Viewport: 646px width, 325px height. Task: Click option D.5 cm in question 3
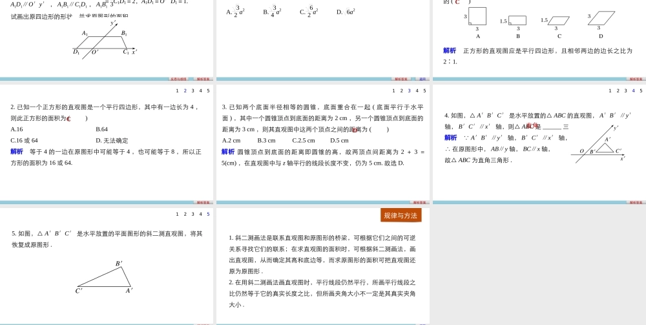[340, 140]
